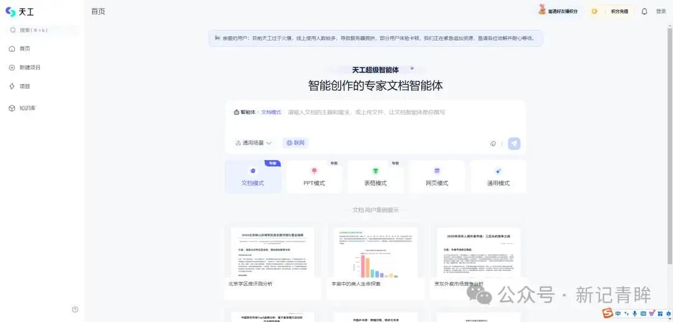The width and height of the screenshot is (673, 322).
Task: Open notifications bell icon
Action: click(x=644, y=12)
